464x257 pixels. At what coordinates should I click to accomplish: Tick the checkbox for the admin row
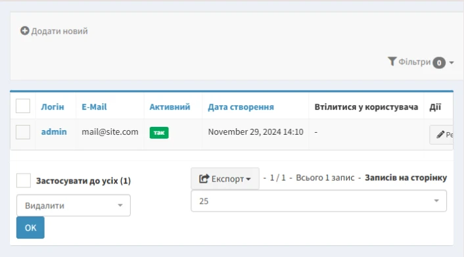point(23,132)
